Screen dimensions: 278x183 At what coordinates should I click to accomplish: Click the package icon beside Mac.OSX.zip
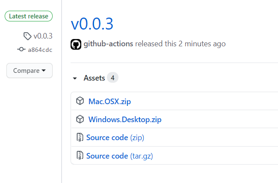80,101
